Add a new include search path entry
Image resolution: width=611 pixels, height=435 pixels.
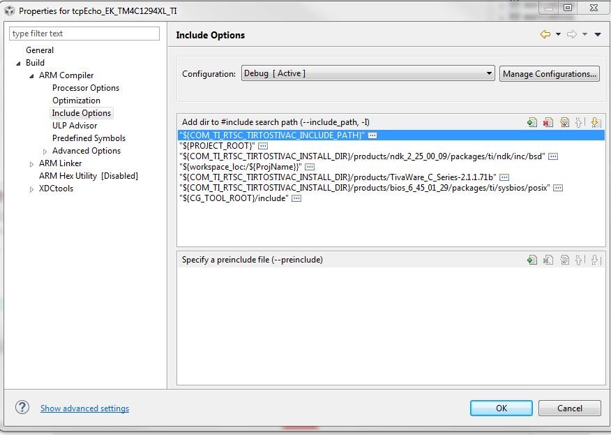click(532, 122)
